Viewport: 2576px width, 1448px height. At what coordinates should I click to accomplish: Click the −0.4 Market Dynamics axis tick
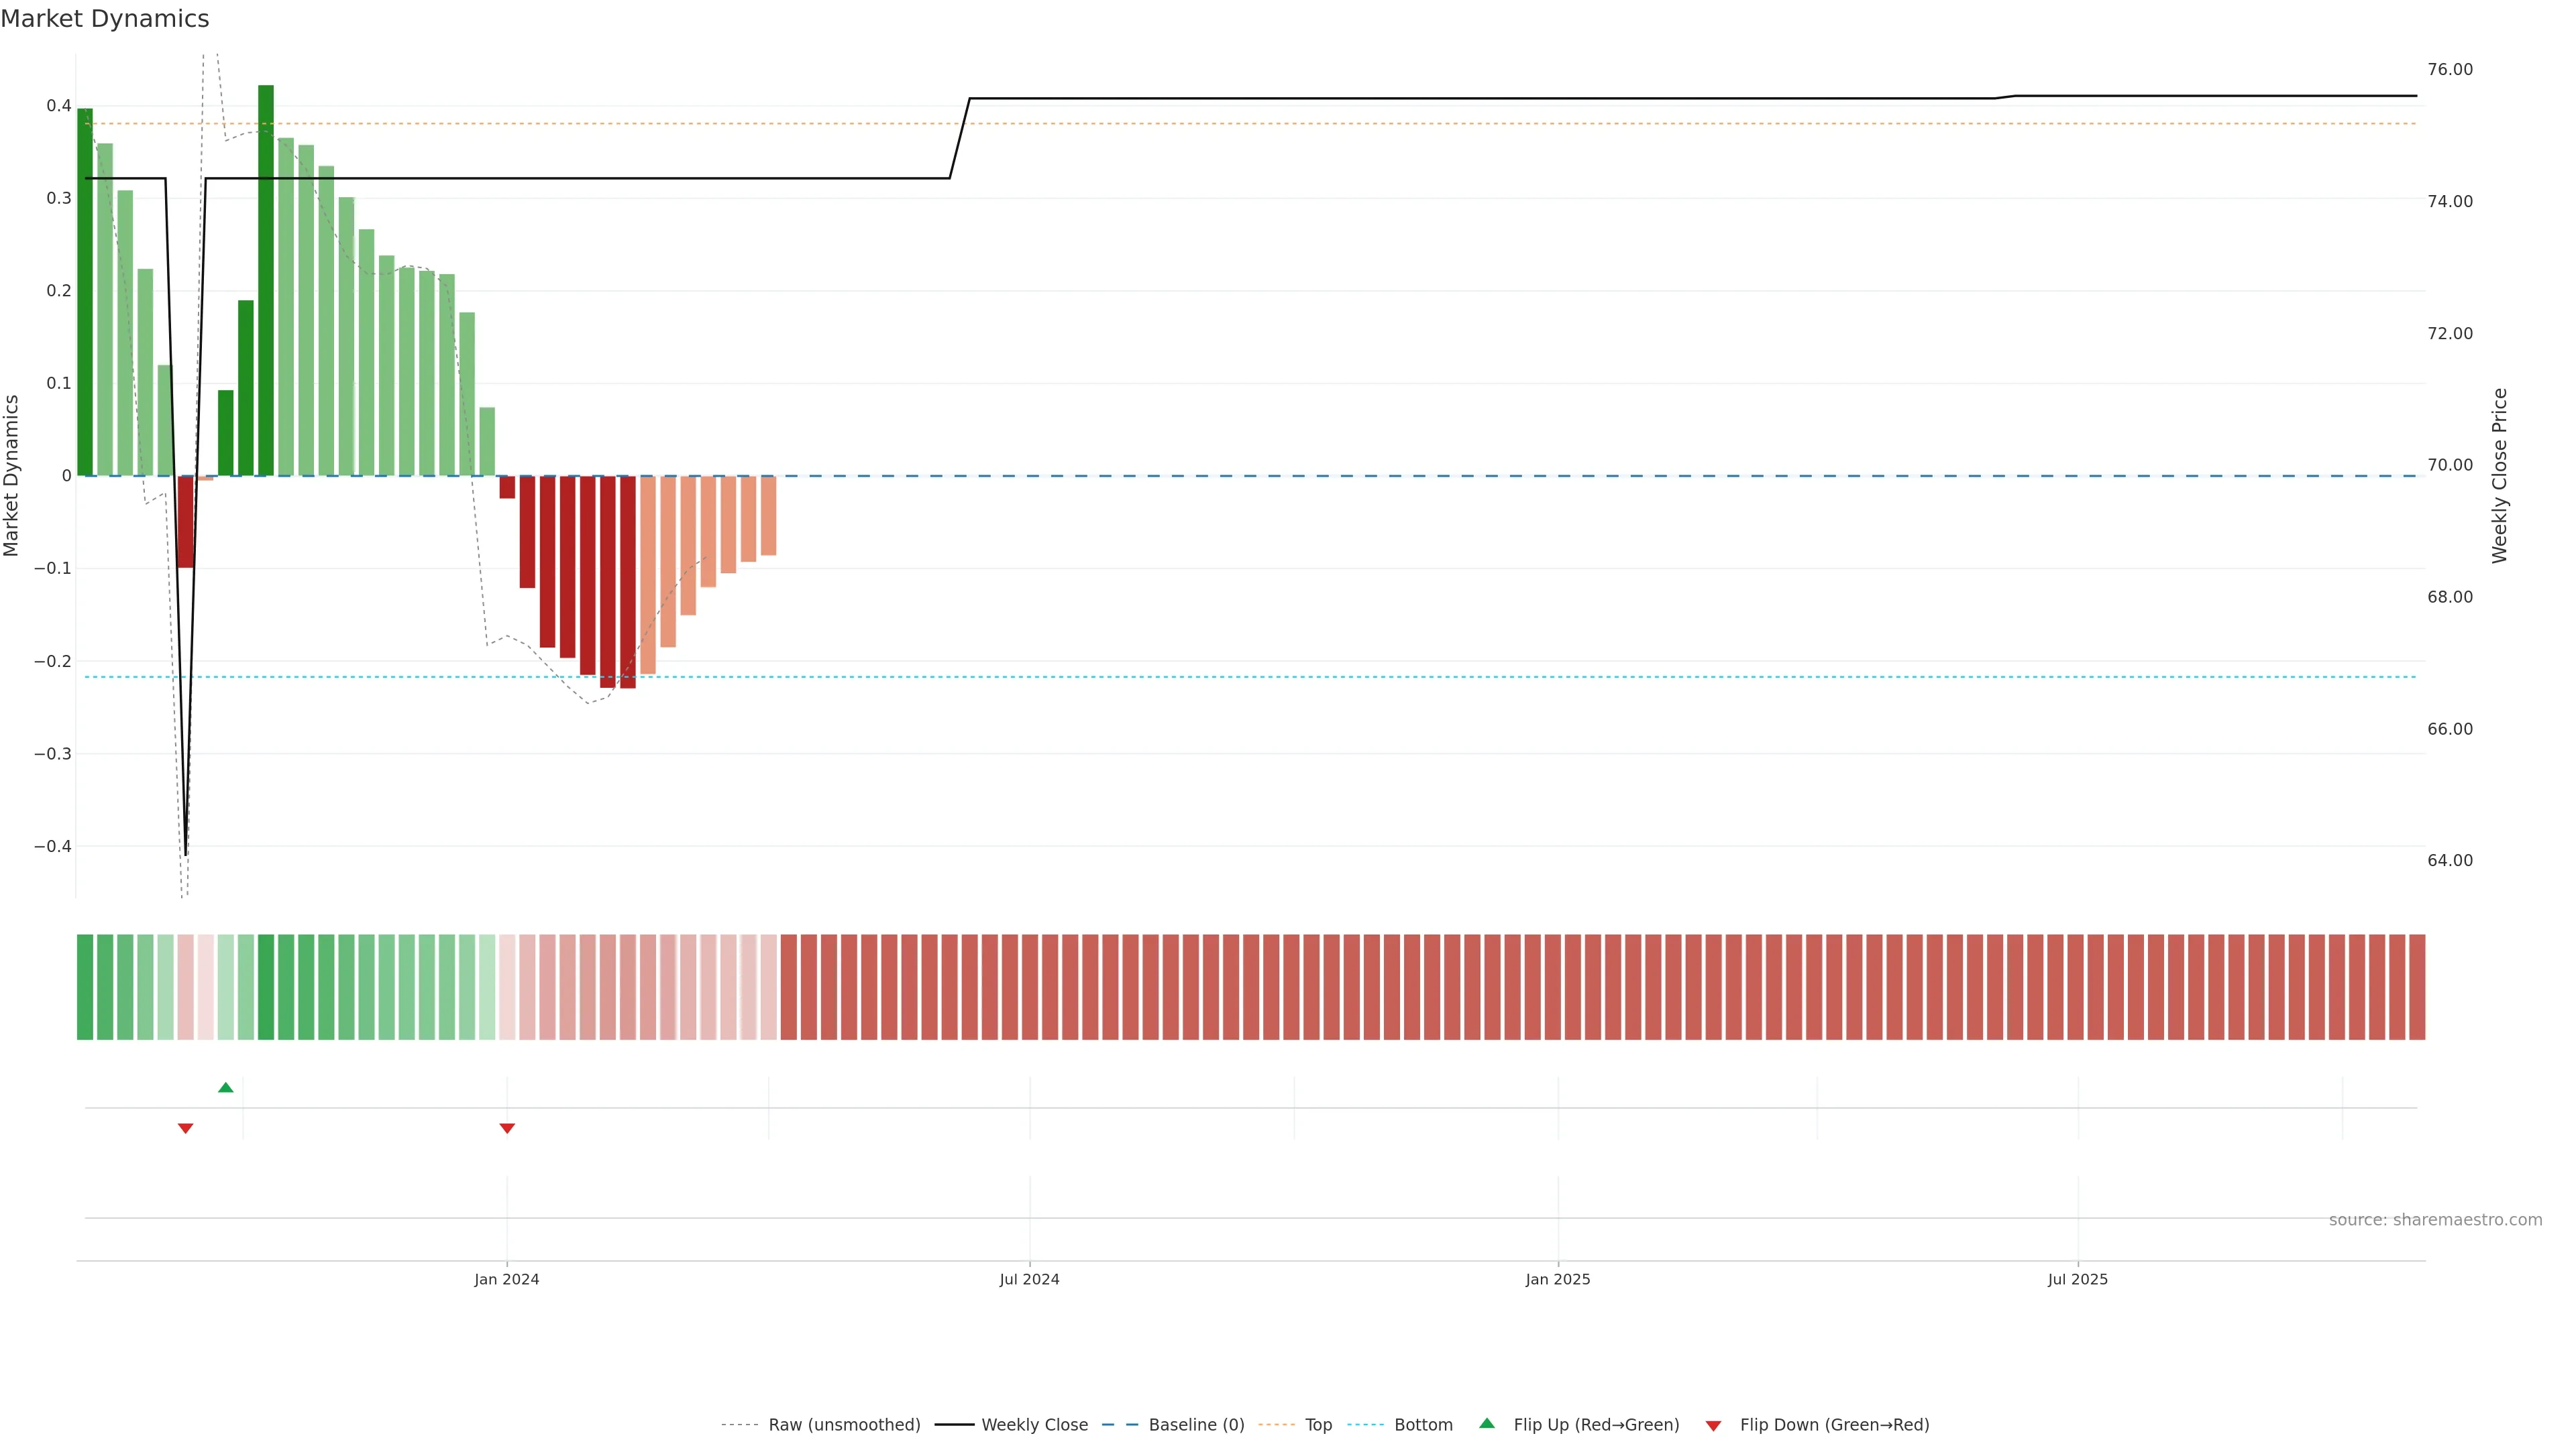tap(53, 847)
